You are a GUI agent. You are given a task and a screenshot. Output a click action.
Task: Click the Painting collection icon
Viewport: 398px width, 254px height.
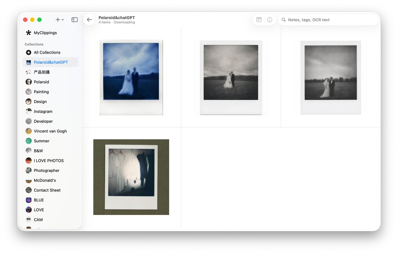click(x=29, y=92)
